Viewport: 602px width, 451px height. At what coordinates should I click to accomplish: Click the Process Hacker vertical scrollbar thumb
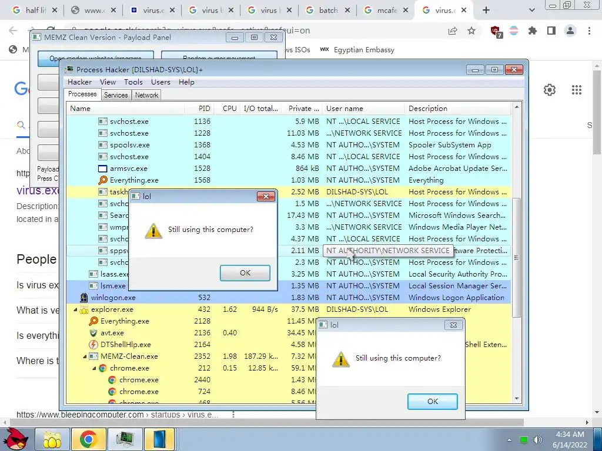coord(516,258)
